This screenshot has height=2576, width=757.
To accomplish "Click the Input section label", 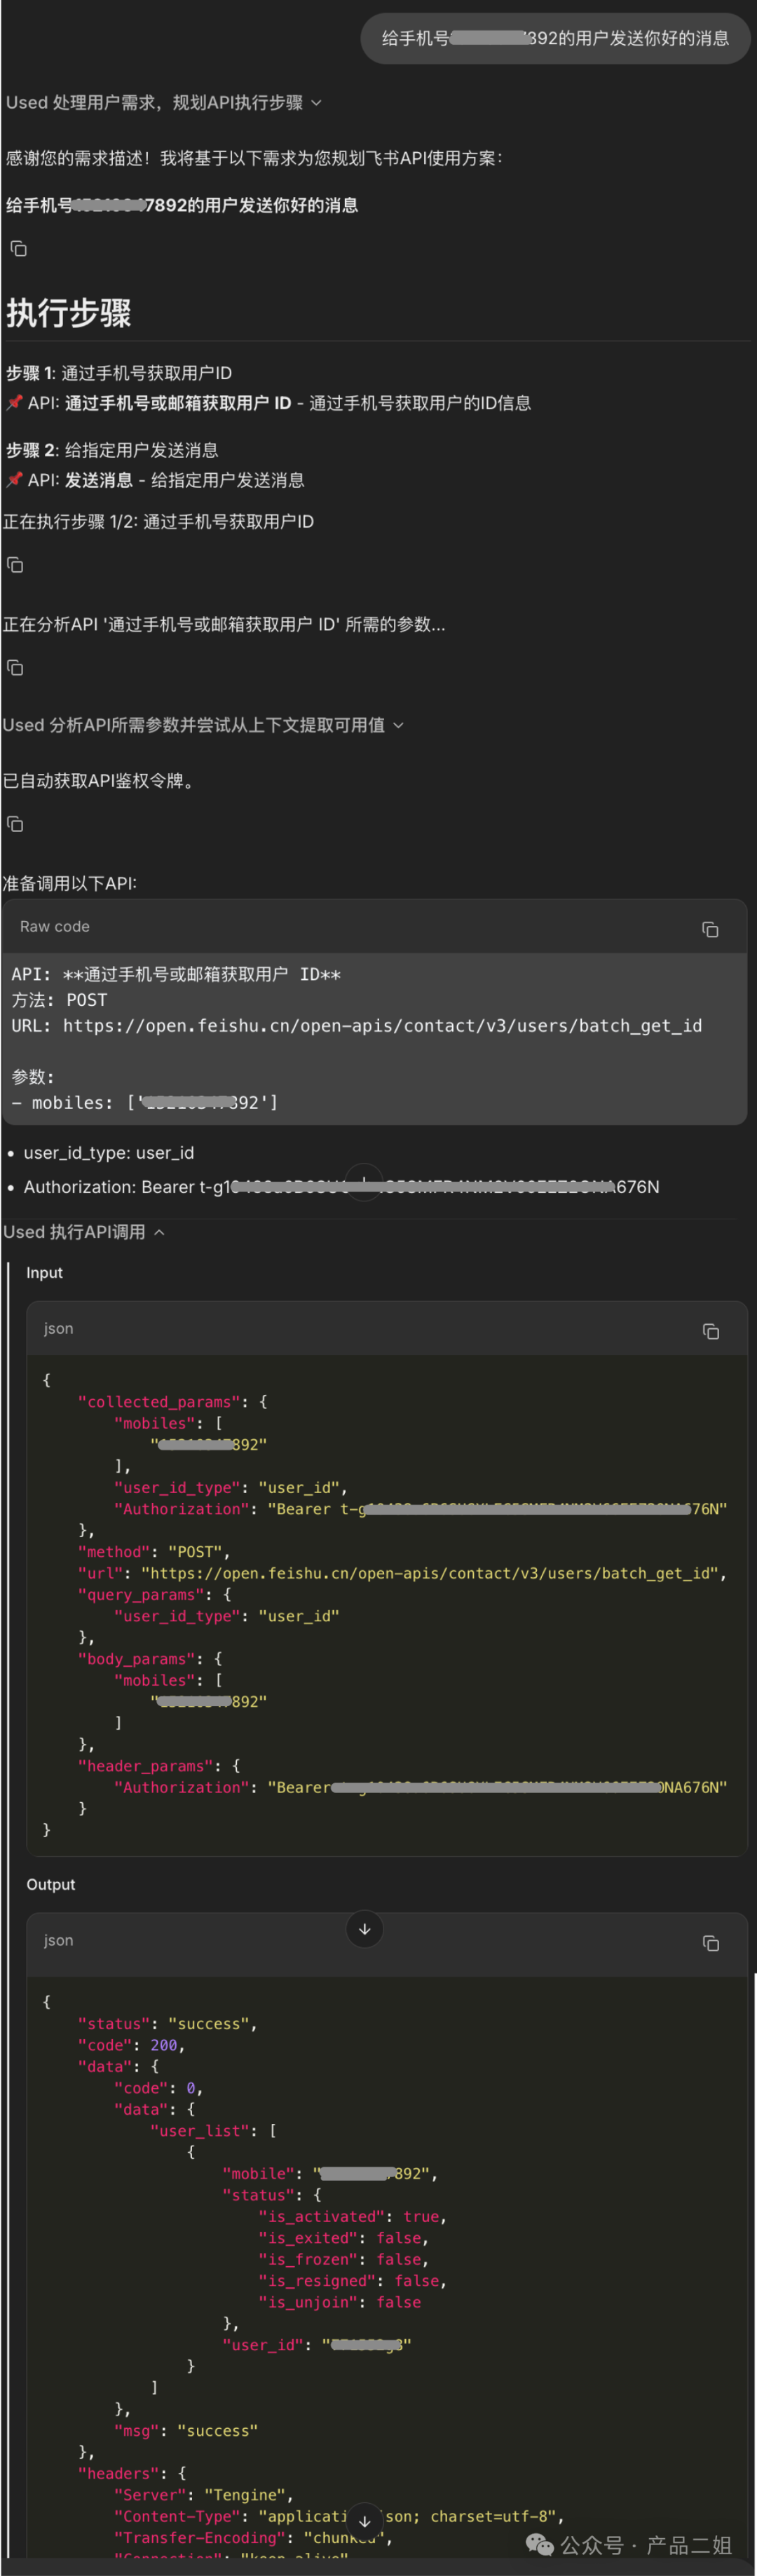I will pyautogui.click(x=44, y=1273).
